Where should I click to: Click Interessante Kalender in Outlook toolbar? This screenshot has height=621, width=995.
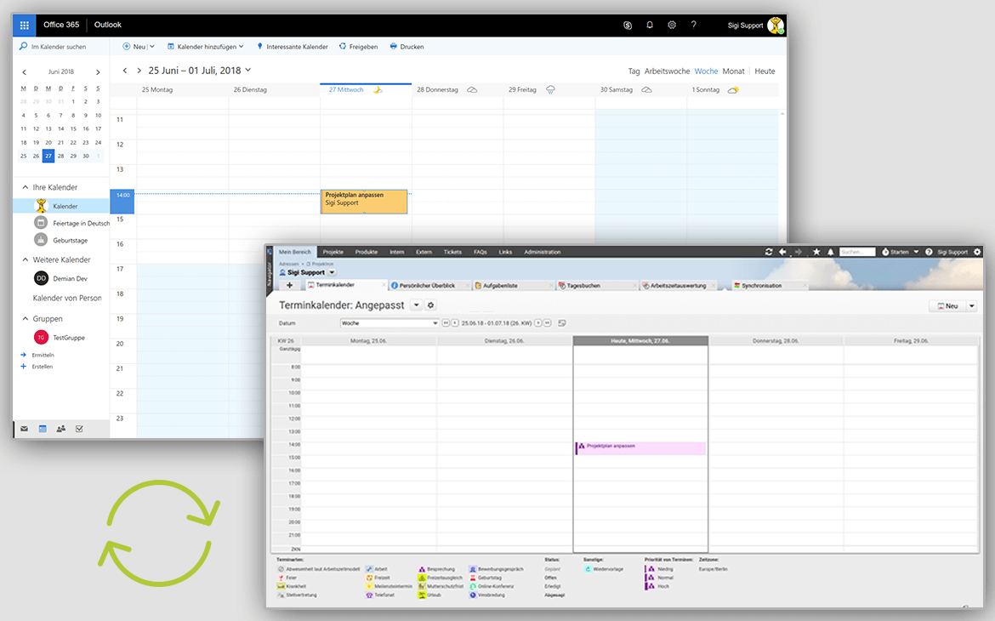tap(293, 46)
